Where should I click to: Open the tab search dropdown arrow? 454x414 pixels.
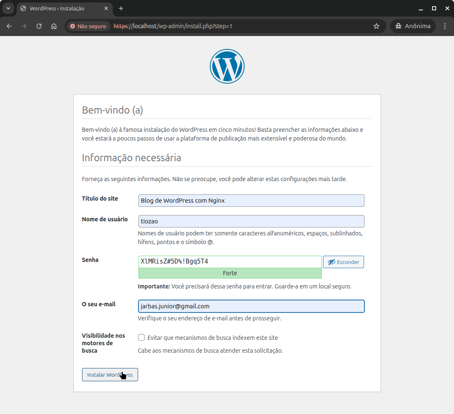pyautogui.click(x=8, y=8)
